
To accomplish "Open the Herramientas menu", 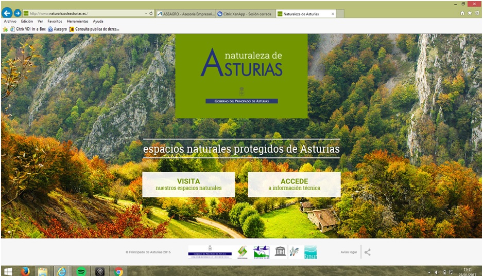I will 77,21.
